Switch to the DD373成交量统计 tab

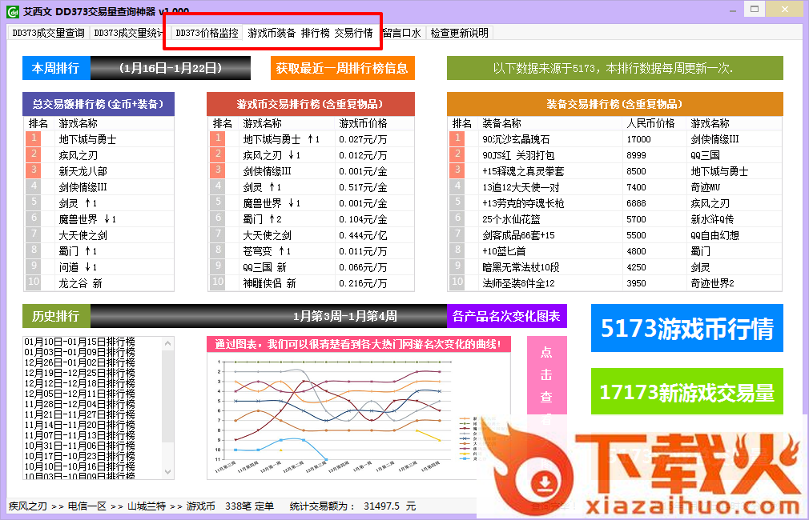(127, 33)
